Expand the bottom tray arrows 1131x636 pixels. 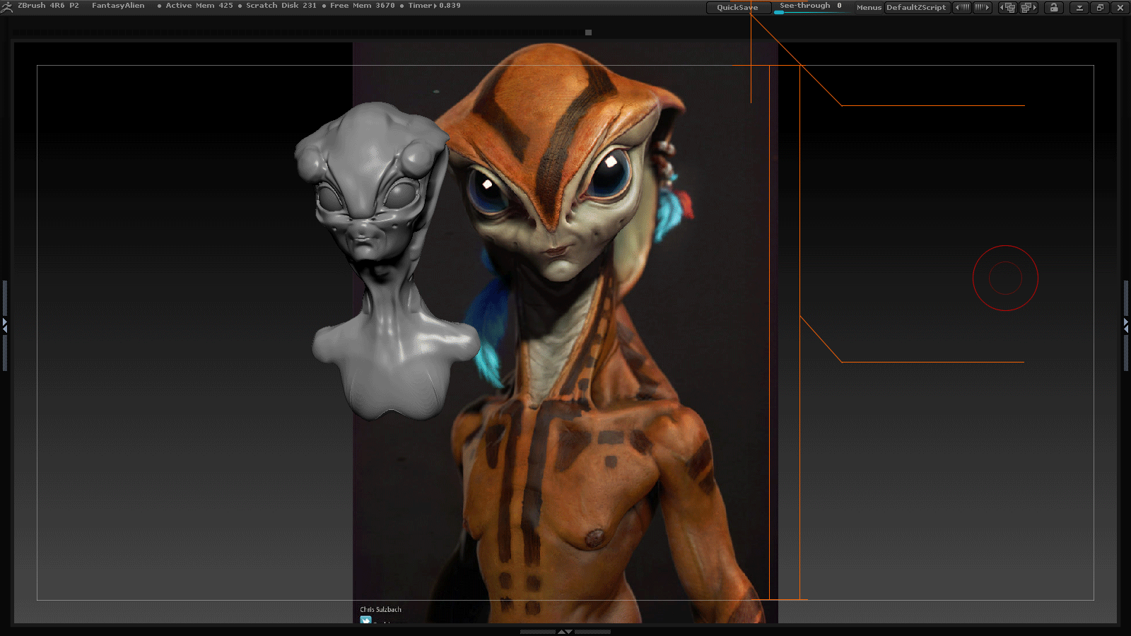click(565, 632)
